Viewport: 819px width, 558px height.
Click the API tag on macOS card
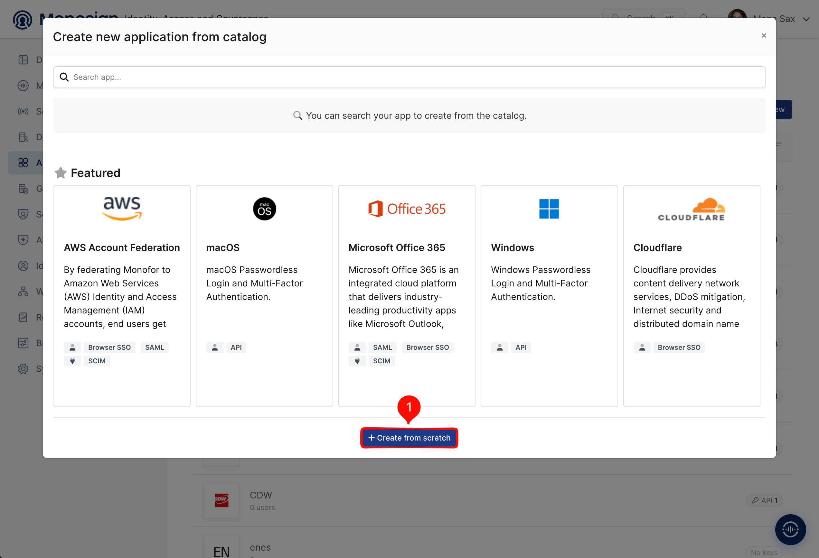[x=236, y=347]
